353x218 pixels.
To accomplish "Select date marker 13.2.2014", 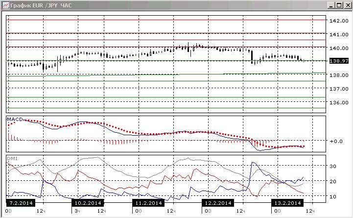I will 287,203.
